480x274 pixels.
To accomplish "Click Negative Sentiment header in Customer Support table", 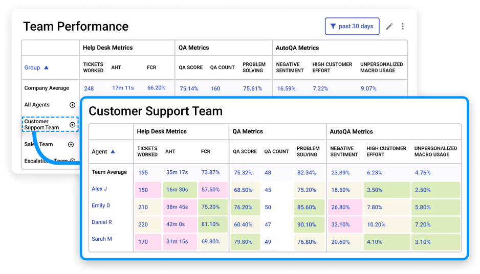I will (344, 151).
